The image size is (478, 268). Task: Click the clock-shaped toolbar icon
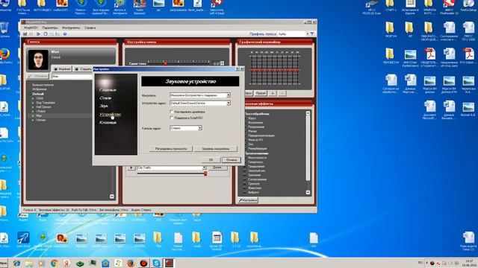pos(46,34)
